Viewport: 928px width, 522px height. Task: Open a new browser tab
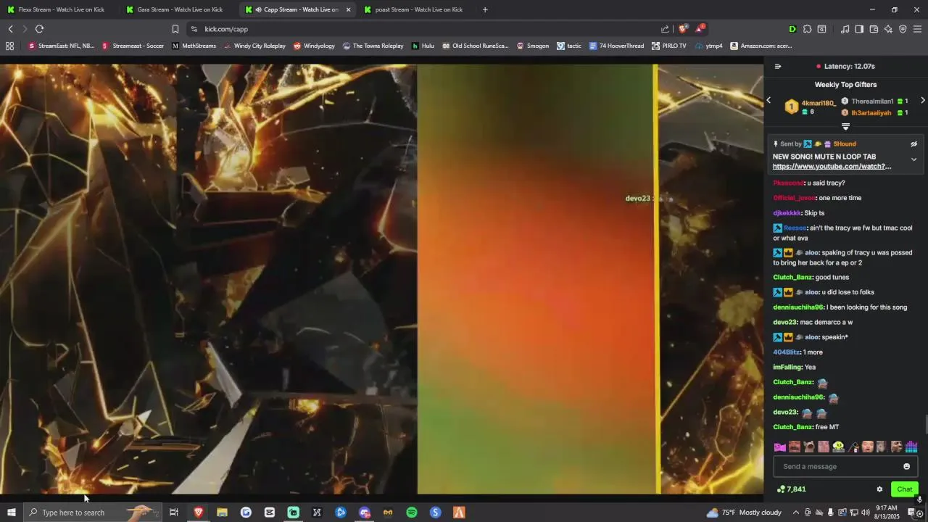tap(485, 9)
